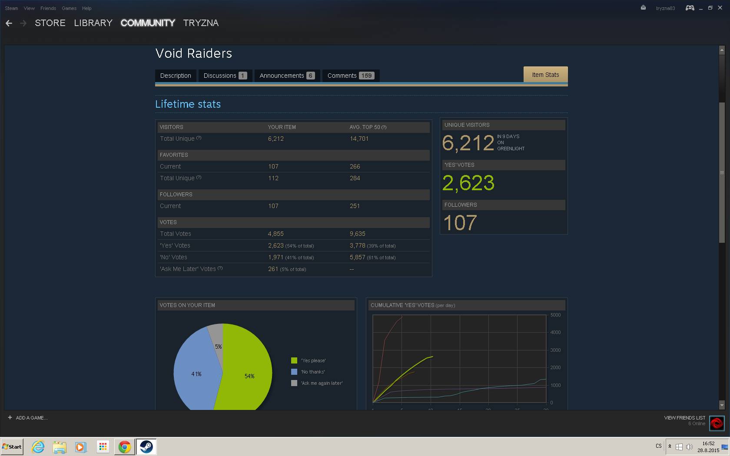This screenshot has width=730, height=456.
Task: Open the View menu
Action: point(29,8)
